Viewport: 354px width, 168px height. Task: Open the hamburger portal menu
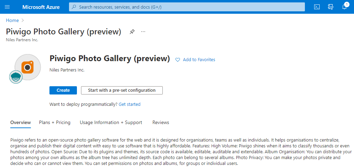click(x=7, y=7)
